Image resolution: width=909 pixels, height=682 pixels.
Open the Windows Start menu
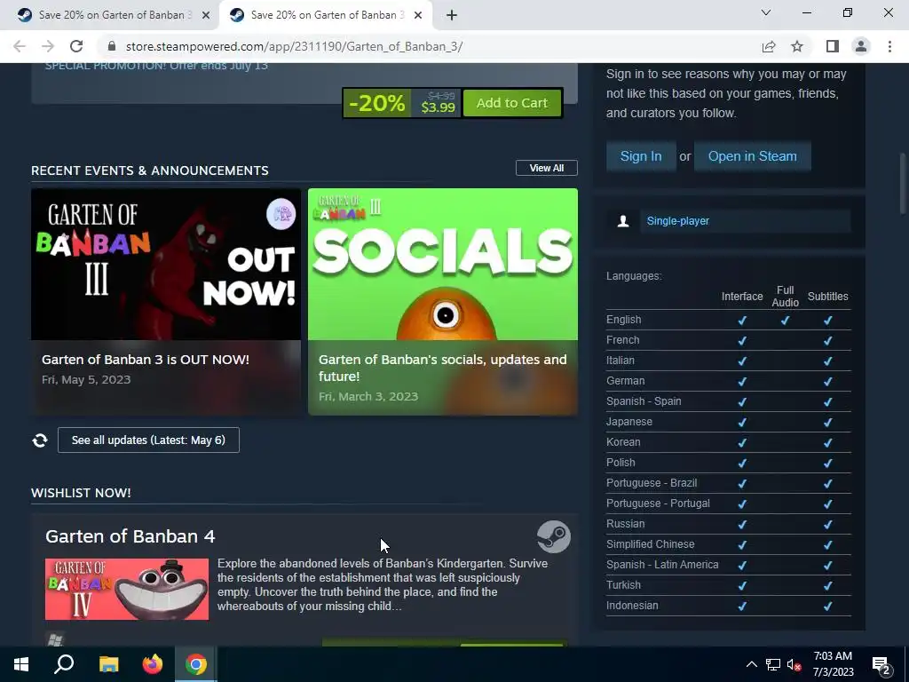click(x=21, y=664)
